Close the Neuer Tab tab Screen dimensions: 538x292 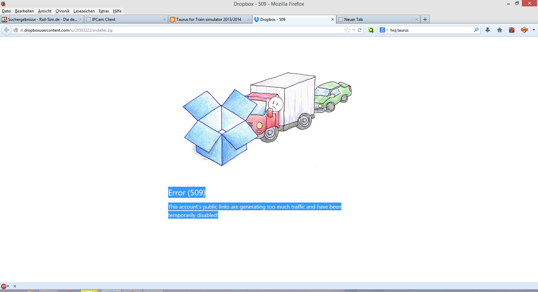pos(417,20)
